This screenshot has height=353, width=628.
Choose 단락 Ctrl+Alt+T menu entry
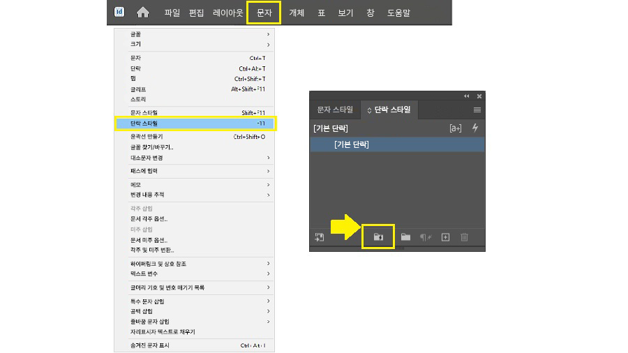coord(194,68)
